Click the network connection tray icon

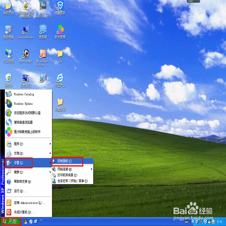pyautogui.click(x=197, y=222)
